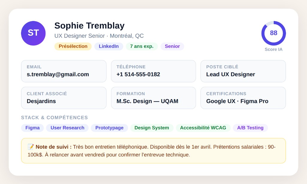The image size is (307, 184).
Task: Select the Note de suivi text area
Action: (x=153, y=151)
